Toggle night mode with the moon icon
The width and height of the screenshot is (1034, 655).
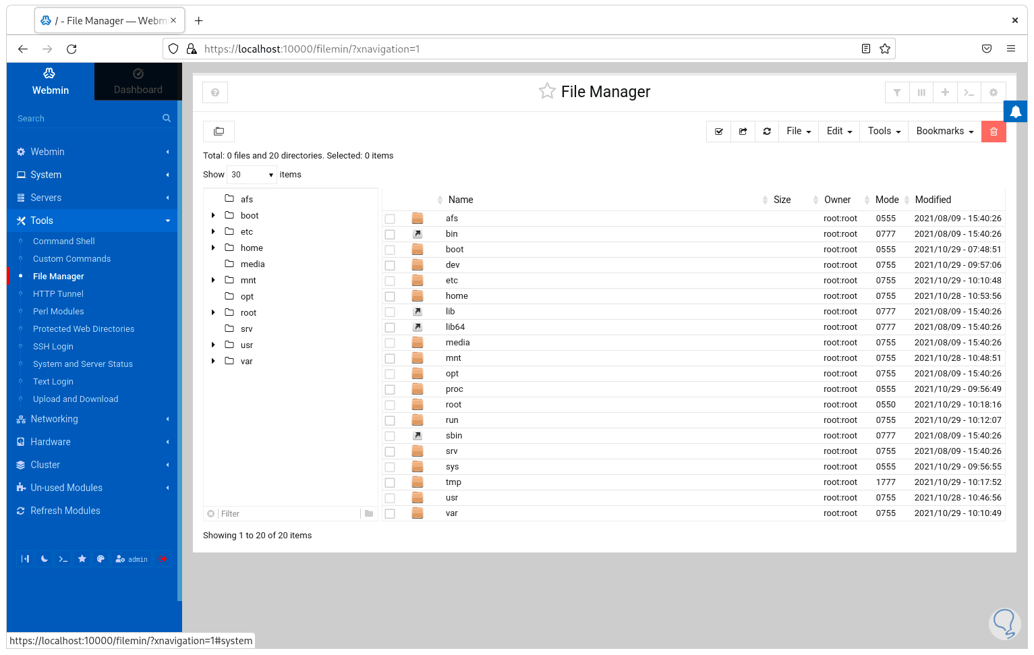(x=45, y=559)
